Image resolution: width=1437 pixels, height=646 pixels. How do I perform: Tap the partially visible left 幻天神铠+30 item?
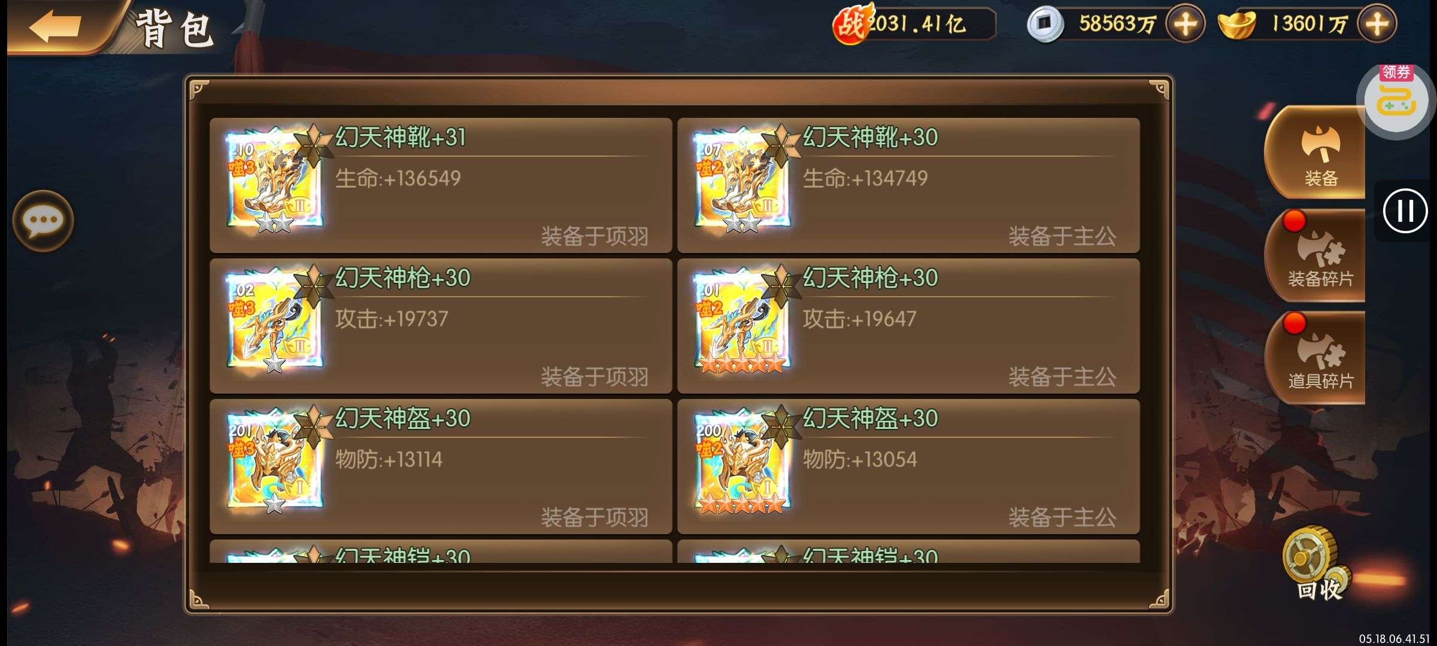pos(441,551)
